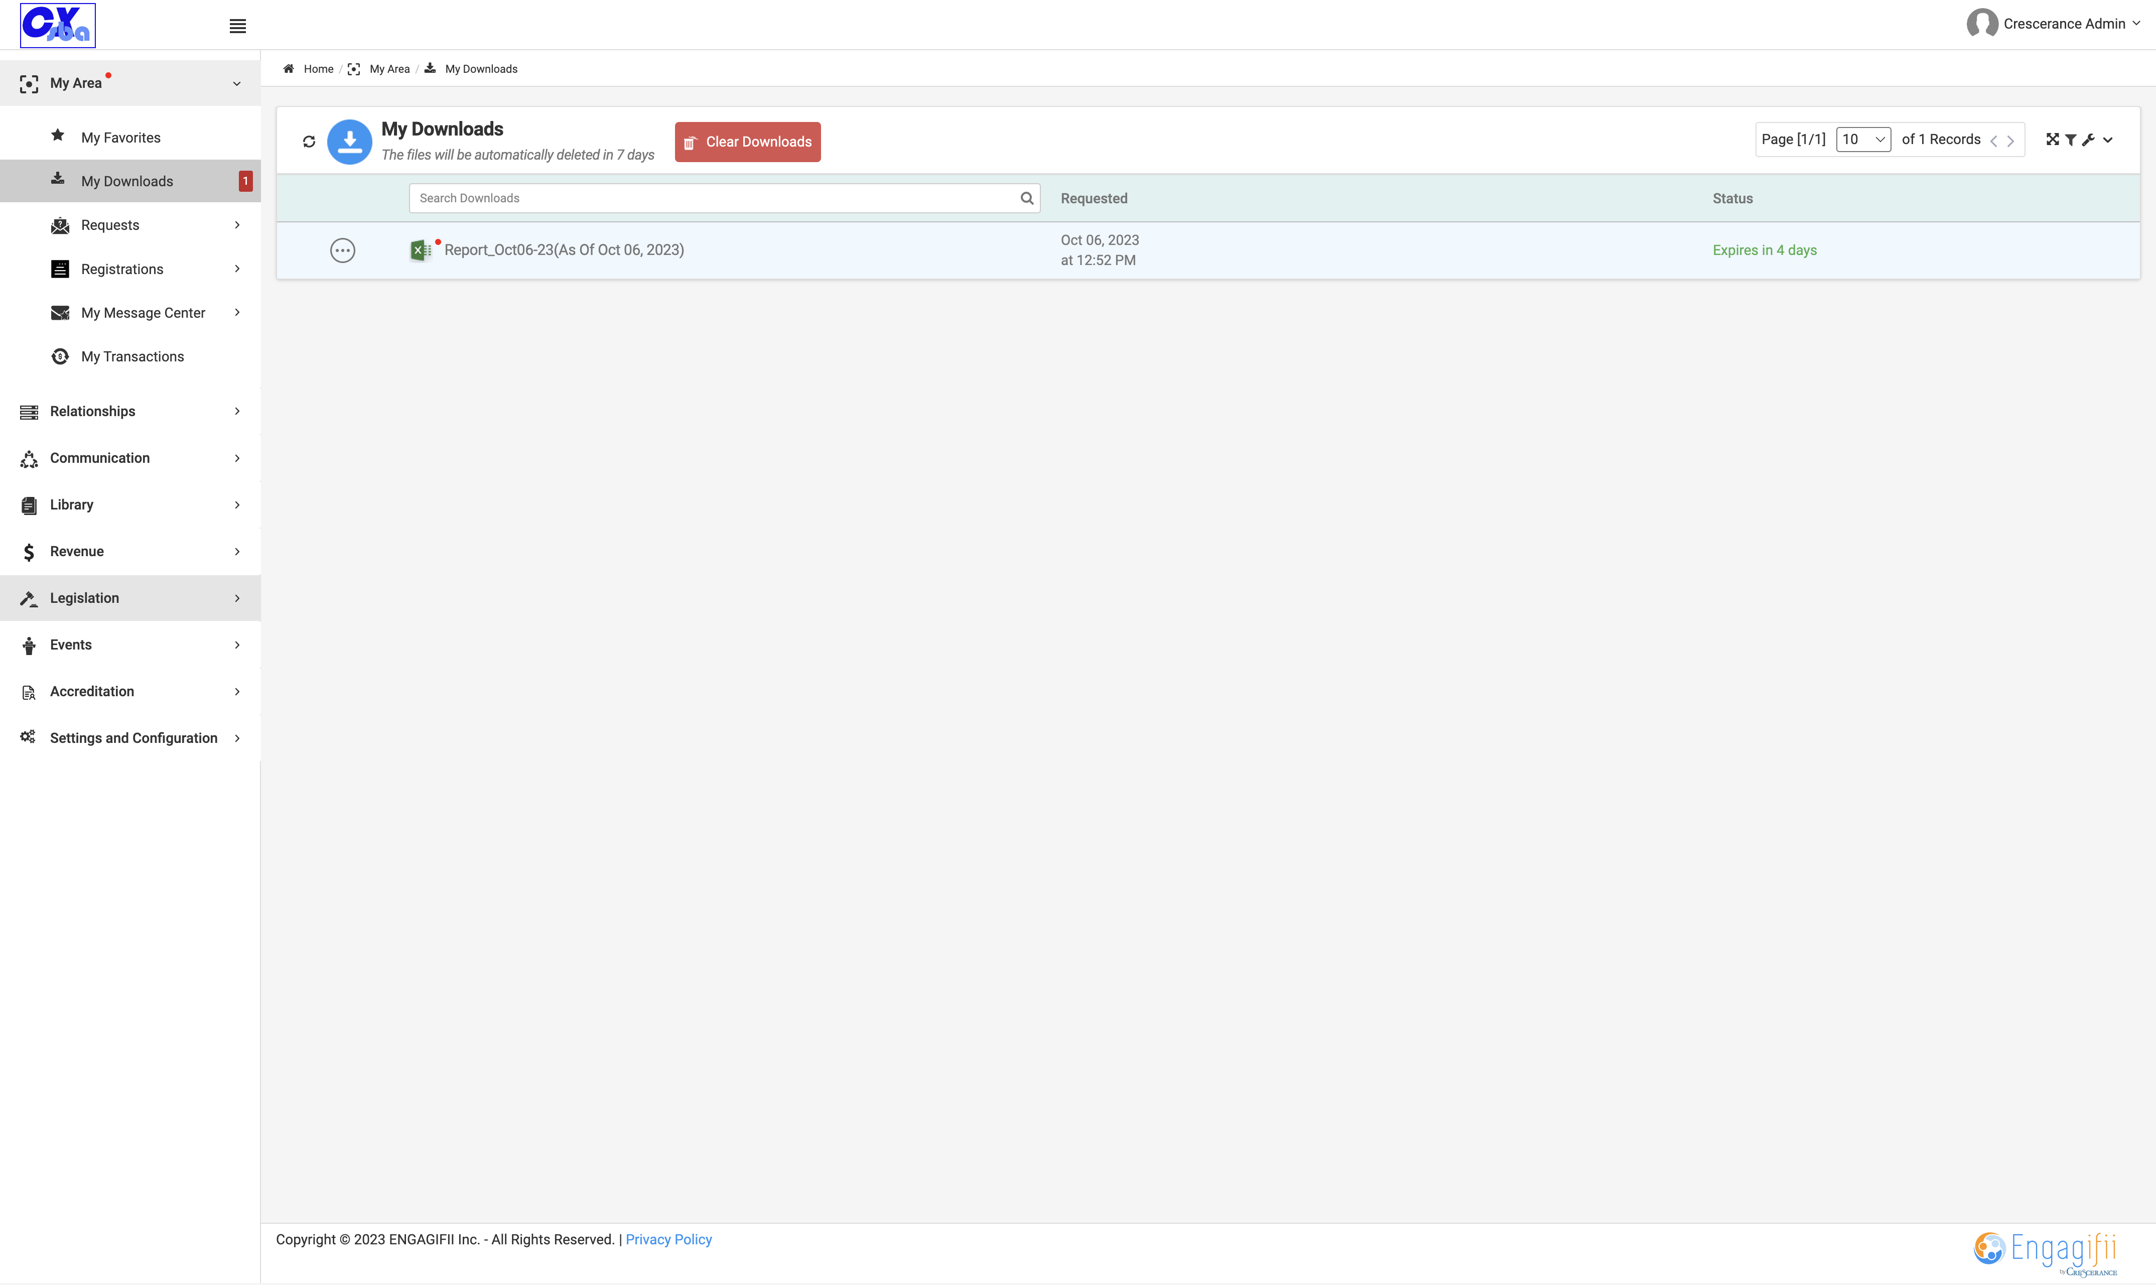Viewport: 2156px width, 1285px height.
Task: Click the Requested column header
Action: pyautogui.click(x=1094, y=198)
